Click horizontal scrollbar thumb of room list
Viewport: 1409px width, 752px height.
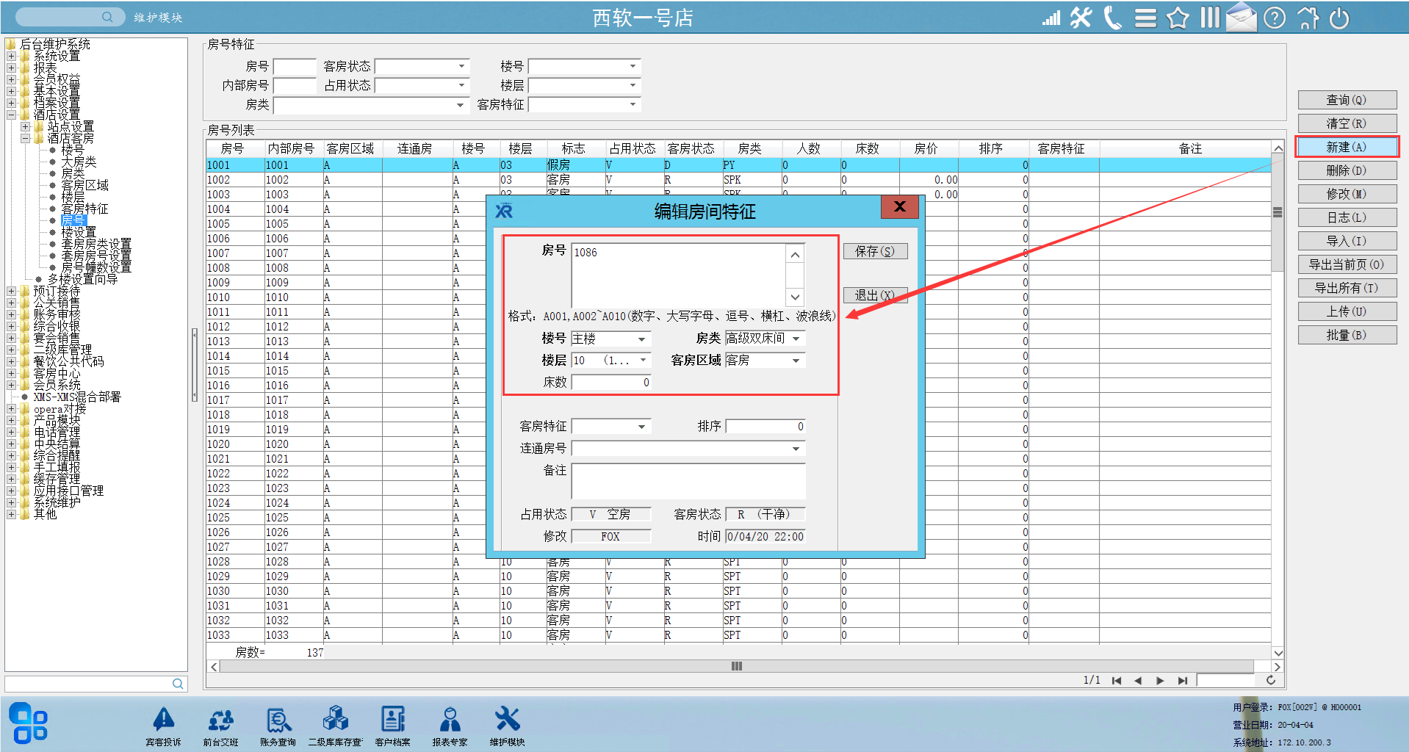[736, 666]
